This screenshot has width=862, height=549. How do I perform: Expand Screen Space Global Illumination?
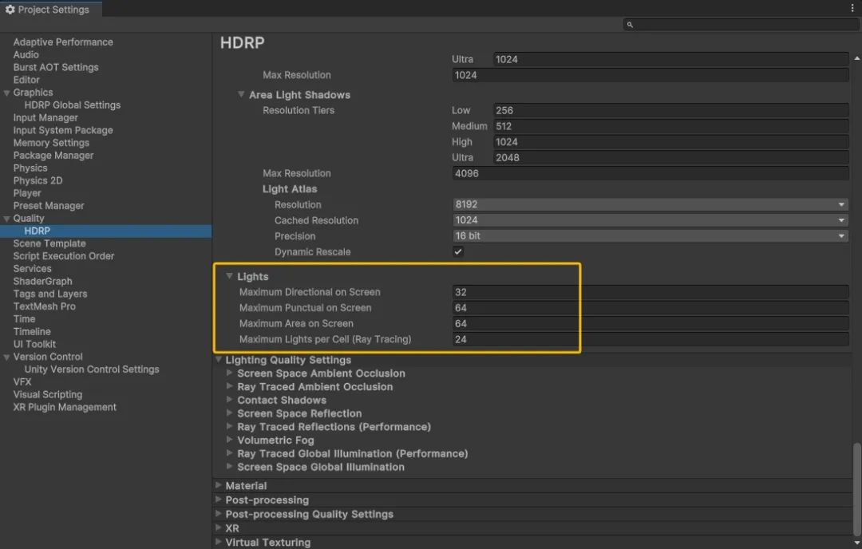click(x=229, y=467)
